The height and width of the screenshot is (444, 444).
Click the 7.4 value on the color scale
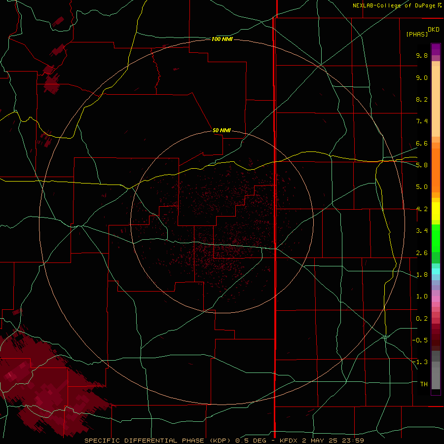point(422,121)
